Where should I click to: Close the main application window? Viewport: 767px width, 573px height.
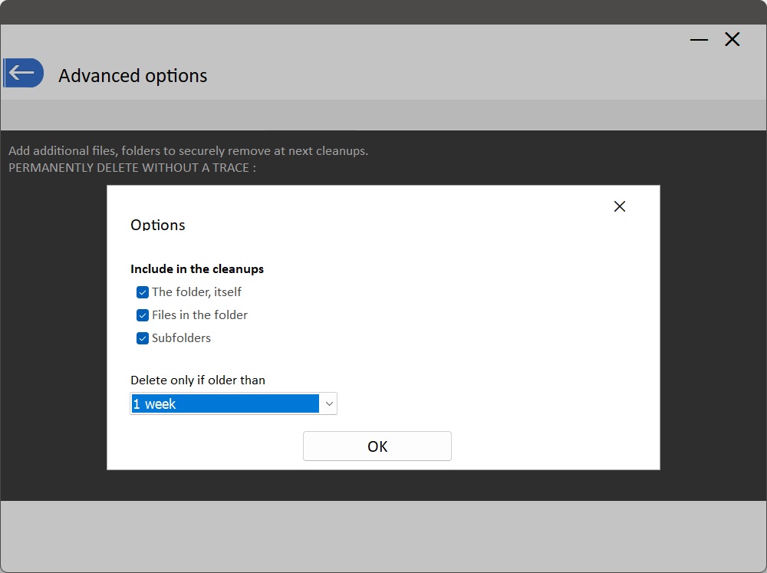tap(732, 40)
